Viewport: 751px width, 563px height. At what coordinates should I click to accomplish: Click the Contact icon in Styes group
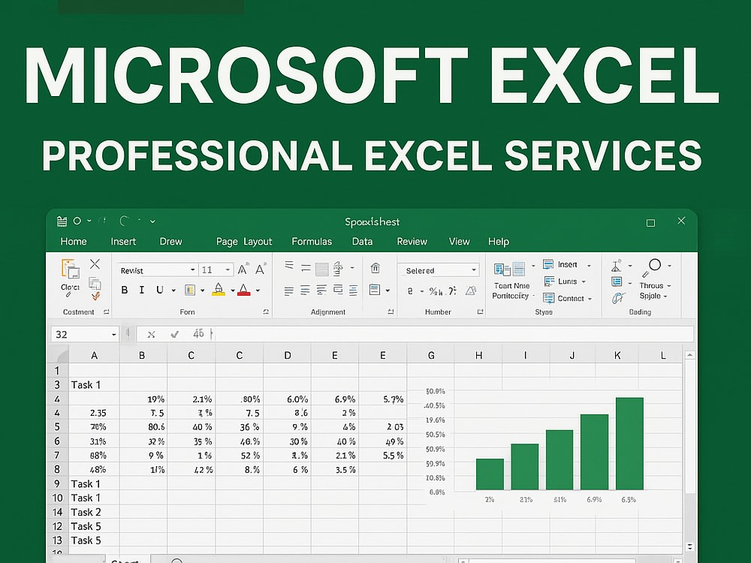pyautogui.click(x=548, y=298)
